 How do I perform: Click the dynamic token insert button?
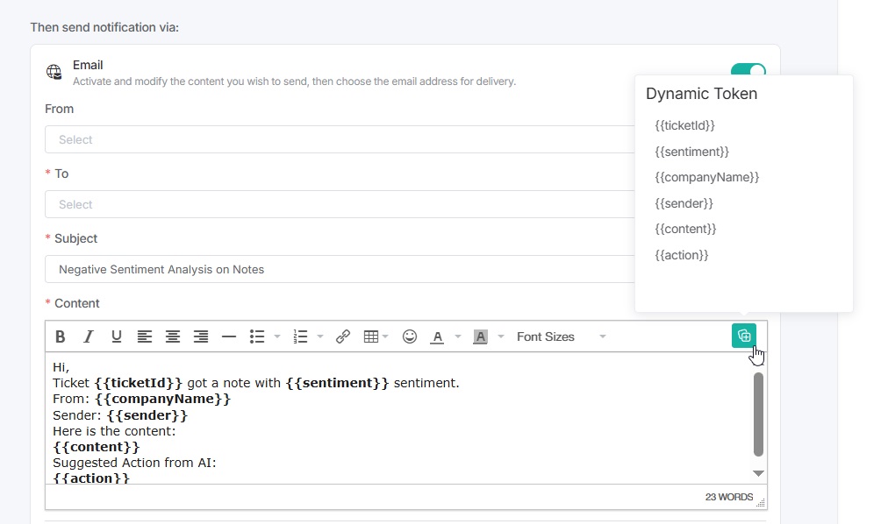point(743,336)
